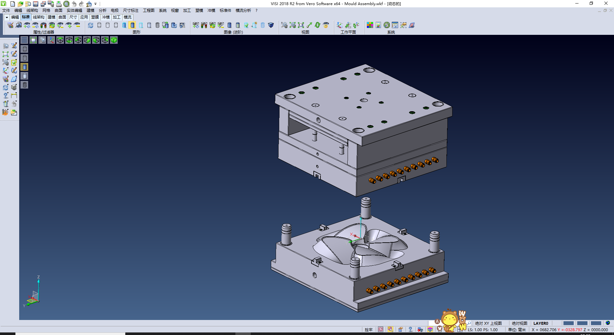Click the first blue swatch in status bar
Image resolution: width=614 pixels, height=335 pixels.
(x=568, y=323)
